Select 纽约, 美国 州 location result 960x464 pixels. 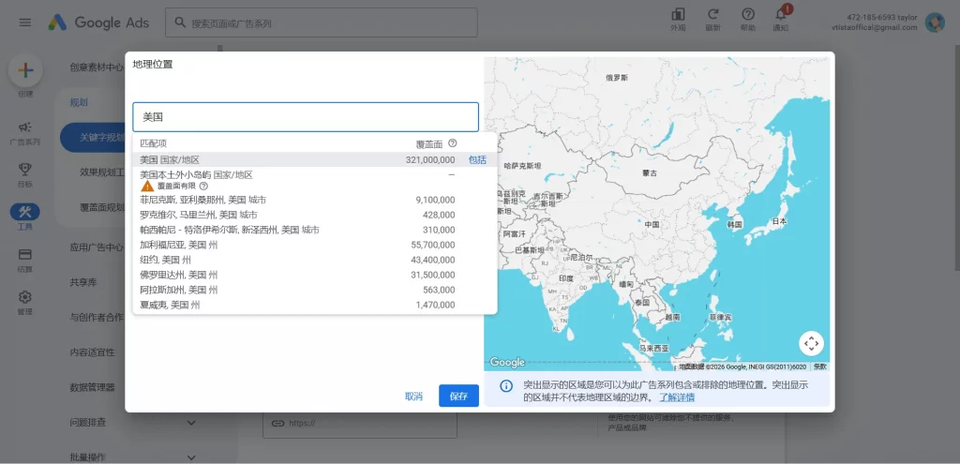coord(166,260)
